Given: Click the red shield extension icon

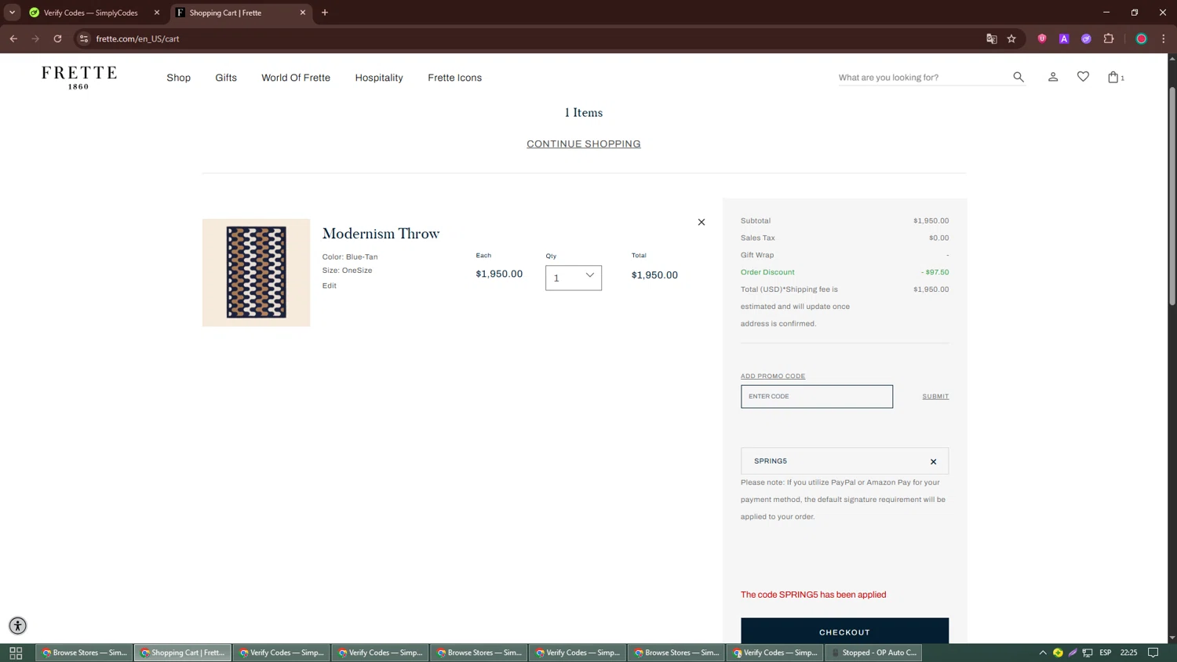Looking at the screenshot, I should click(x=1042, y=38).
